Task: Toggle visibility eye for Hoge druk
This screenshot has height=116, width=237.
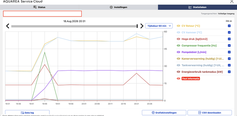Action: [x=179, y=39]
